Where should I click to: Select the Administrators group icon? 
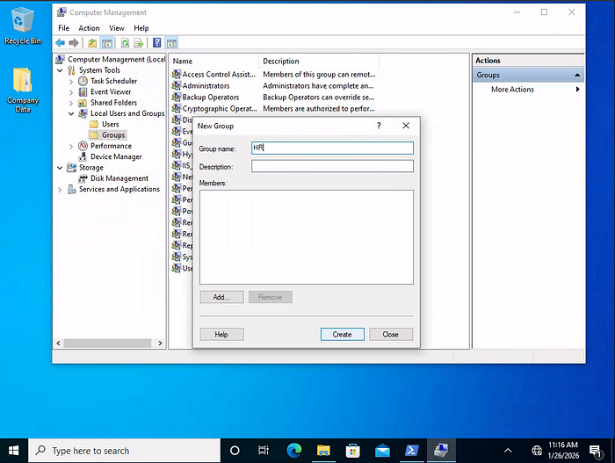[x=176, y=85]
